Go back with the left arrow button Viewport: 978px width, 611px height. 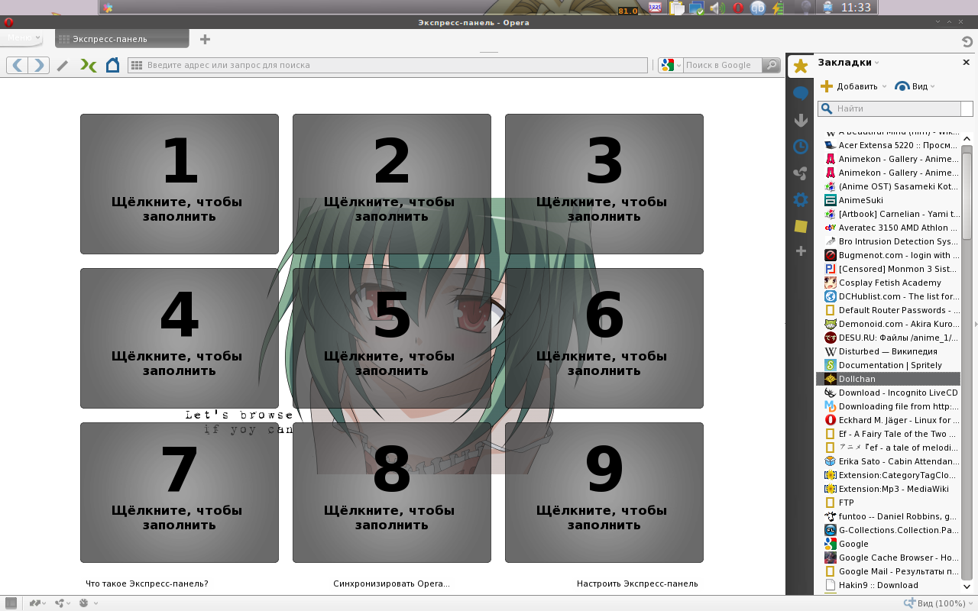[18, 65]
